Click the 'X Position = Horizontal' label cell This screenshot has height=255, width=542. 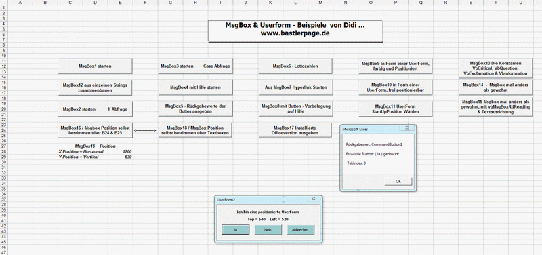81,151
